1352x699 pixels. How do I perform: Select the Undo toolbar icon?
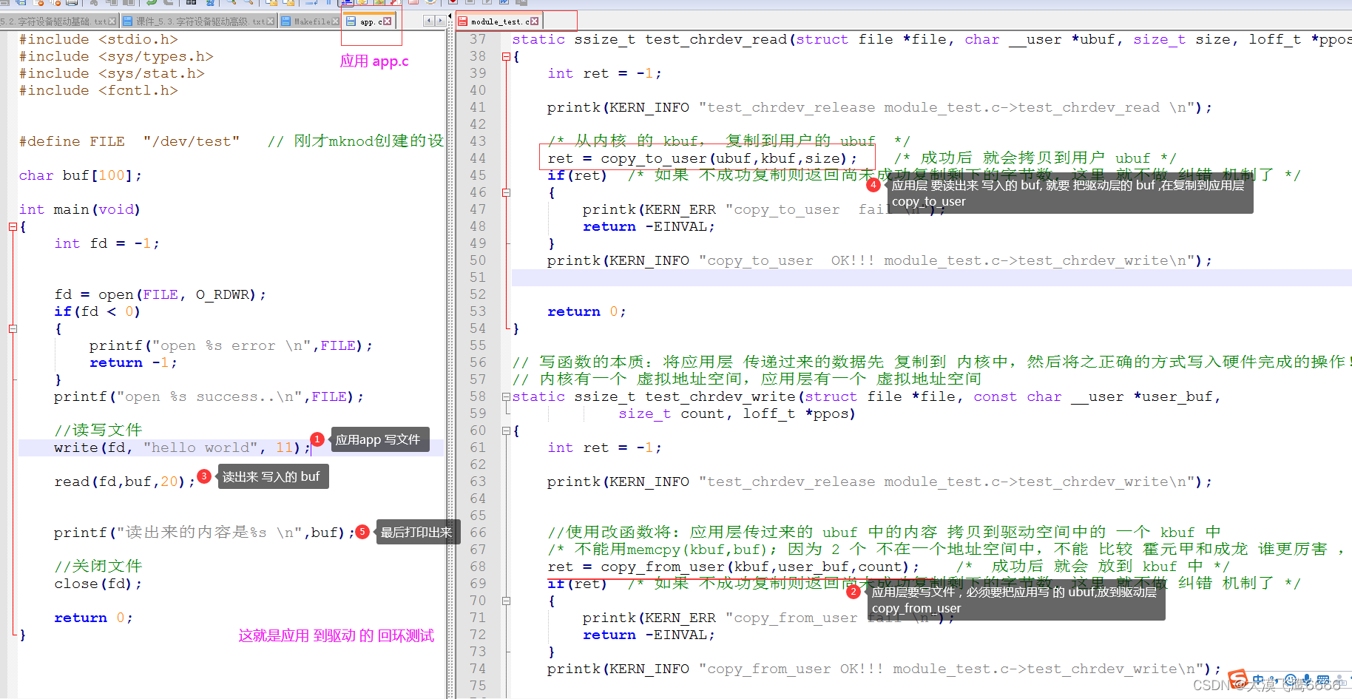151,4
